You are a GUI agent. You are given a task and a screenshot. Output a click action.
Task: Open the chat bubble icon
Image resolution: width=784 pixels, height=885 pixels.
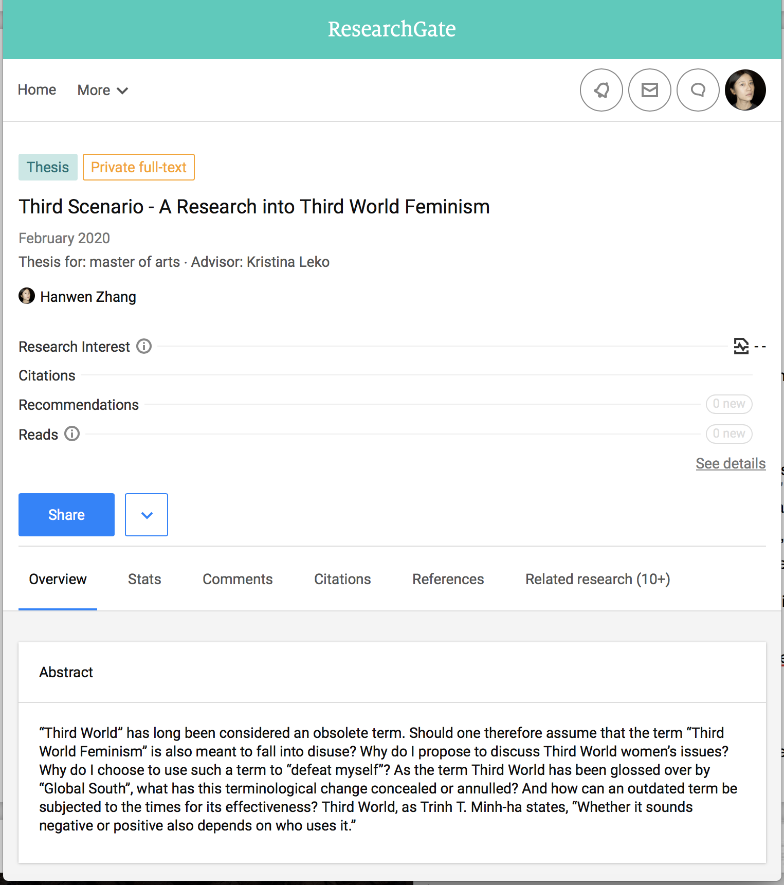click(x=698, y=90)
